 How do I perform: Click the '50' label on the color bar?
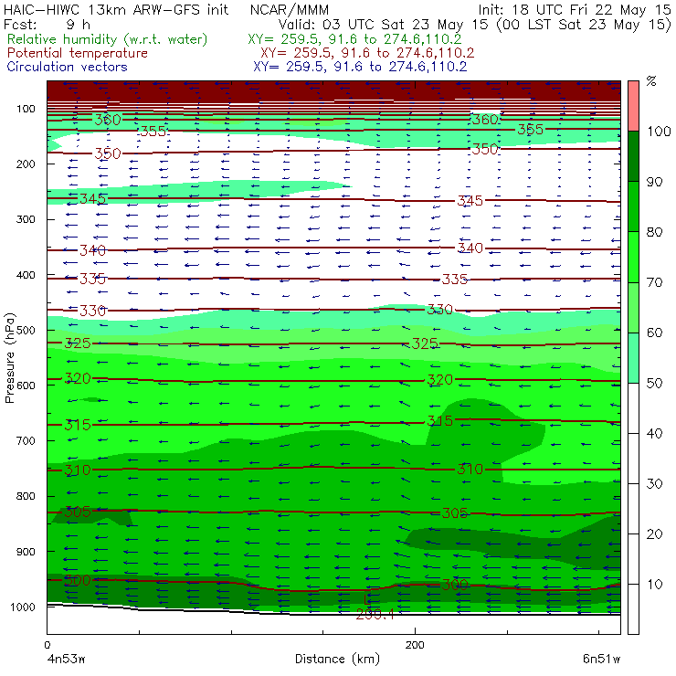654,384
